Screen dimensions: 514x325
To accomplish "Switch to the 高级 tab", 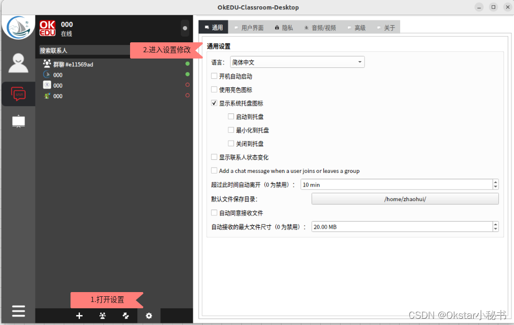I will 357,28.
